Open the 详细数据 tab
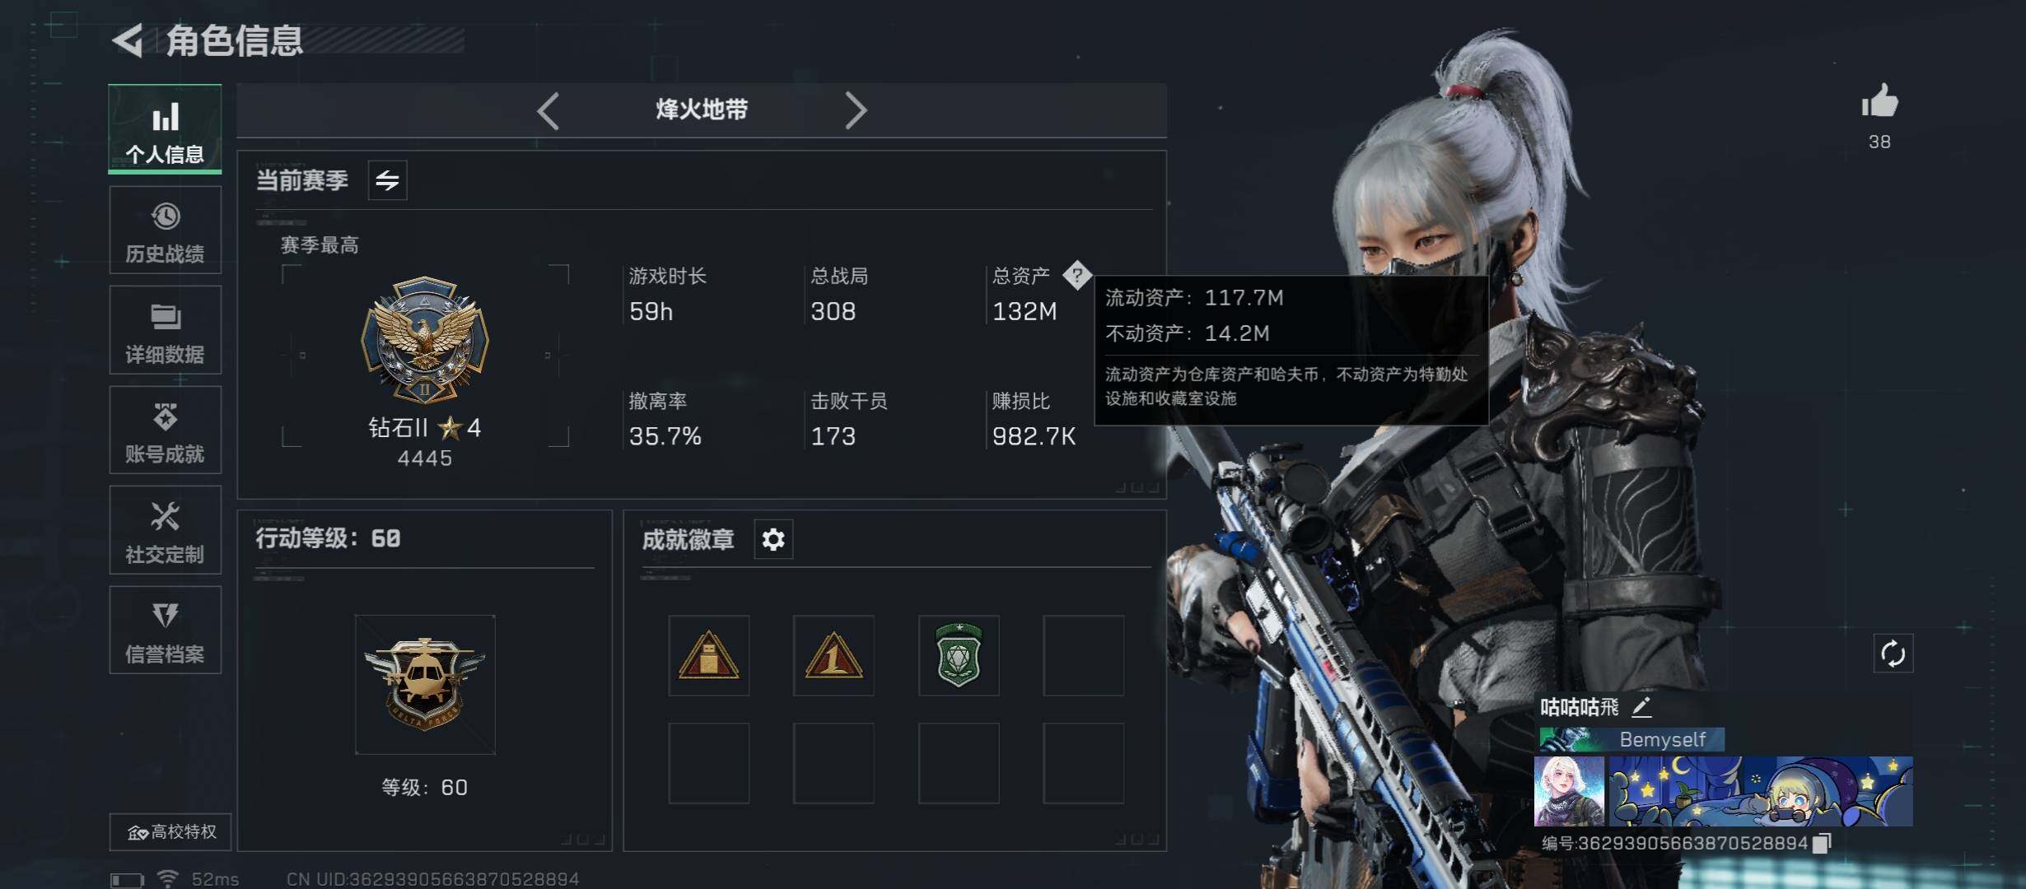 point(166,330)
